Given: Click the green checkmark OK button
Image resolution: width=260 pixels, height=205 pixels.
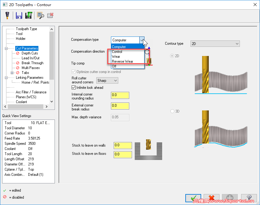Looking at the screenshot, I should [193, 198].
